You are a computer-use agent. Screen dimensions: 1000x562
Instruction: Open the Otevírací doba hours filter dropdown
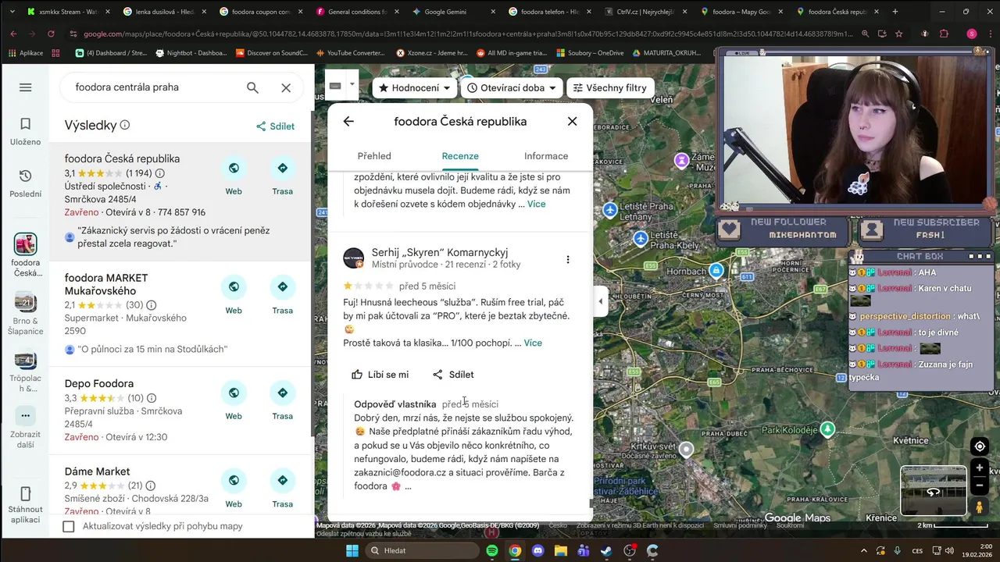512,88
